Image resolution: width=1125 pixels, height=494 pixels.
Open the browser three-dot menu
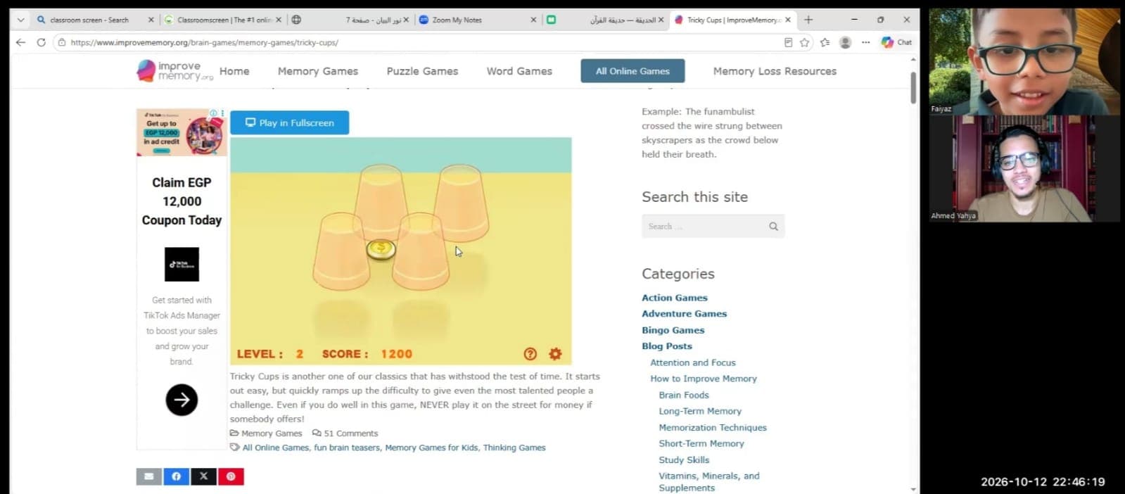pos(866,42)
